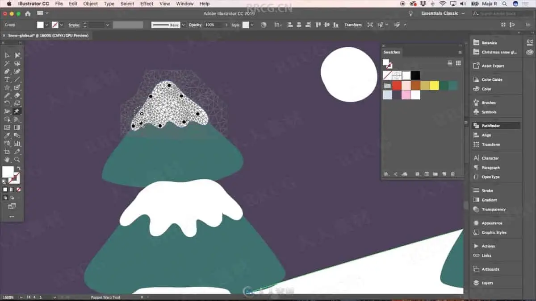
Task: Expand Opacity value dropdown arrow
Action: (227, 25)
